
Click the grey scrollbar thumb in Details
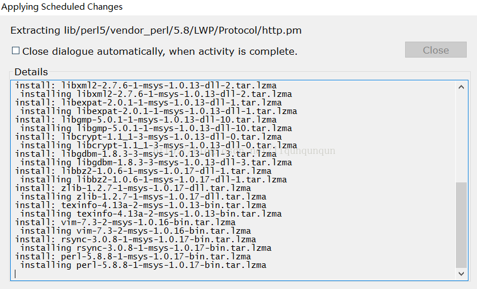(461, 225)
